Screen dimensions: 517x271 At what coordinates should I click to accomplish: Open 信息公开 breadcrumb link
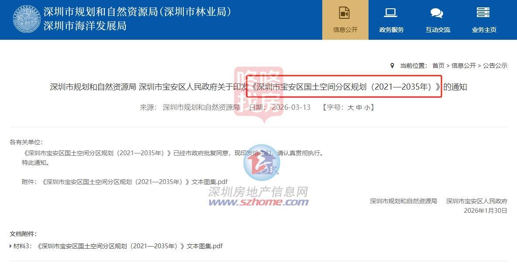pyautogui.click(x=464, y=66)
